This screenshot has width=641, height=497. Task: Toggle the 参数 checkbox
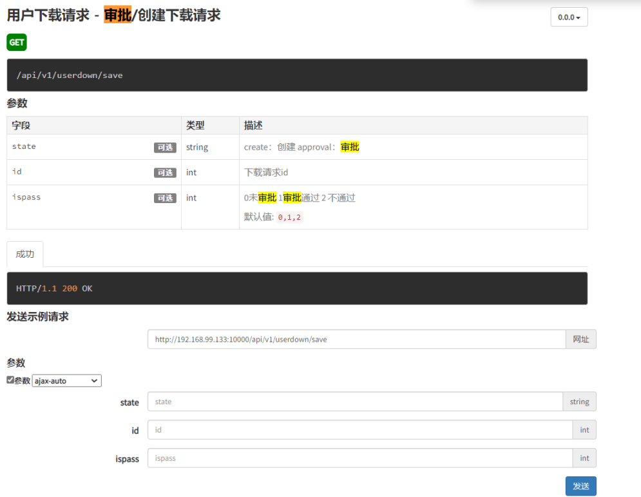(x=10, y=380)
